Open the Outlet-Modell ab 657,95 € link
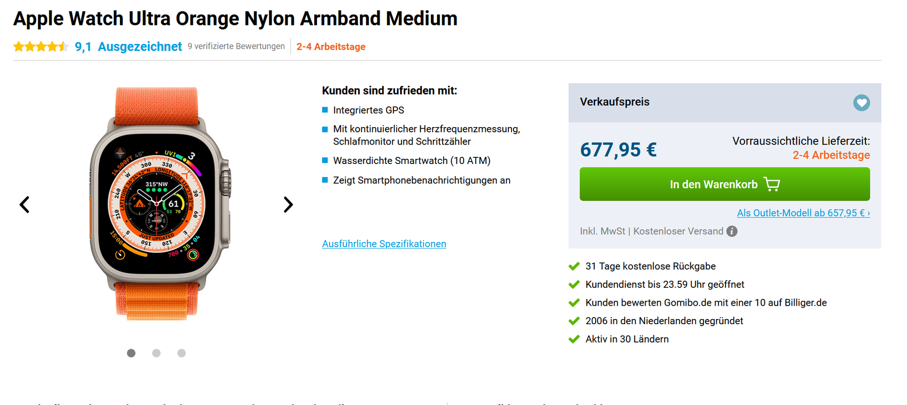This screenshot has height=405, width=907. (803, 213)
